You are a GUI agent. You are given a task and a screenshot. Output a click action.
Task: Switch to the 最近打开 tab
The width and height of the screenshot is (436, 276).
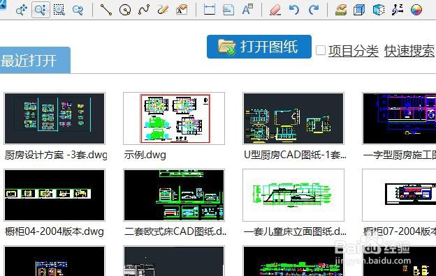click(35, 60)
